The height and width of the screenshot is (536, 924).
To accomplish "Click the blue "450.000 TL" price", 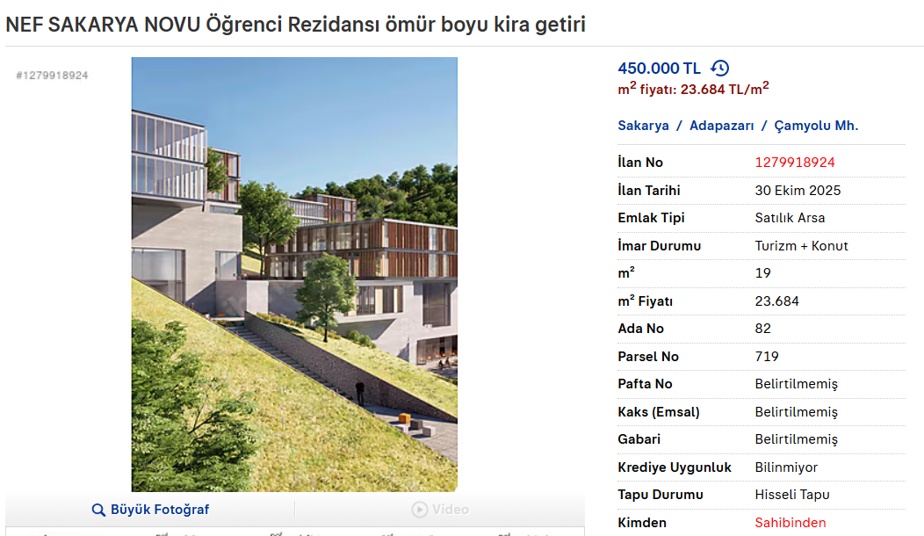I will pyautogui.click(x=661, y=67).
